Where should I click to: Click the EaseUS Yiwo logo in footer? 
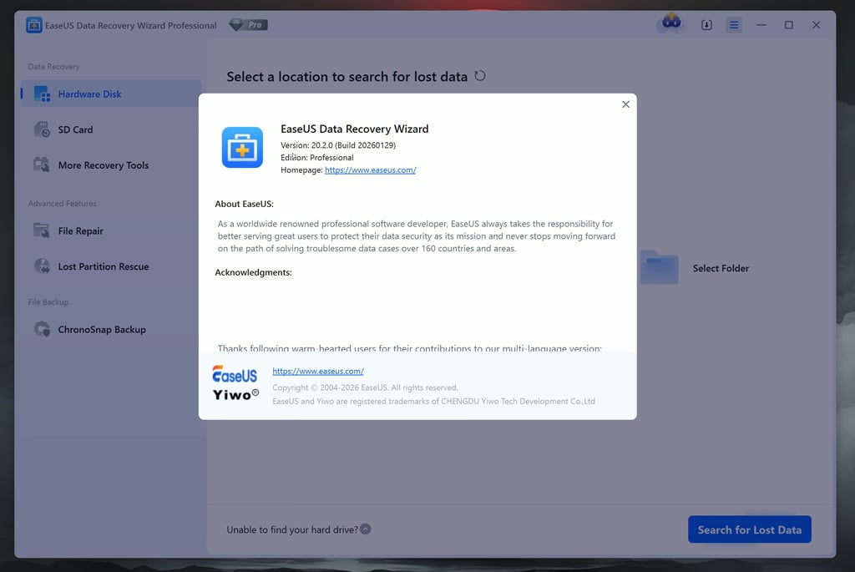click(235, 383)
